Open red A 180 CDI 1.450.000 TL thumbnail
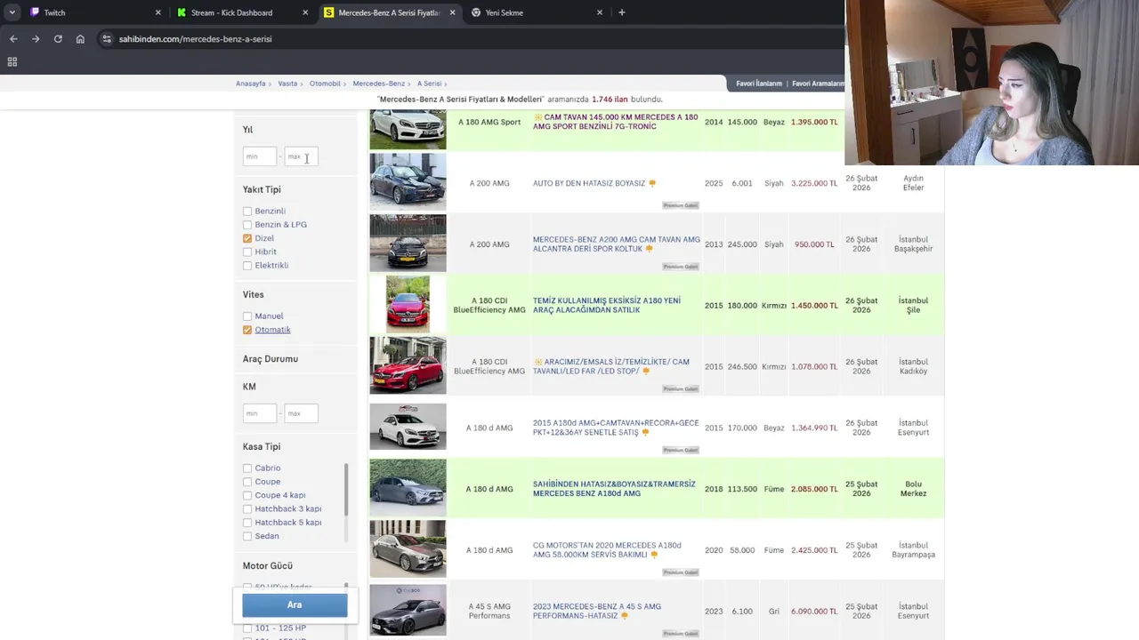The image size is (1139, 640). (408, 304)
